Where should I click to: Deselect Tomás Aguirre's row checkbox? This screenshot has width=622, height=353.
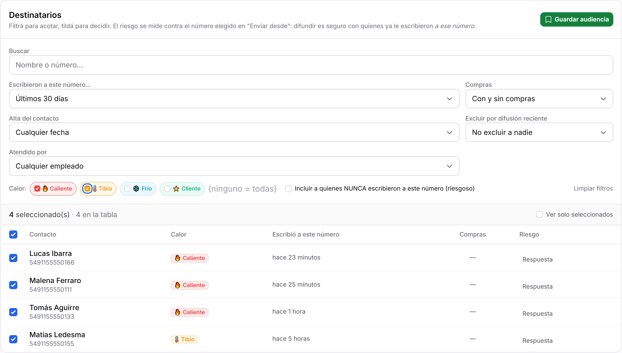(13, 312)
